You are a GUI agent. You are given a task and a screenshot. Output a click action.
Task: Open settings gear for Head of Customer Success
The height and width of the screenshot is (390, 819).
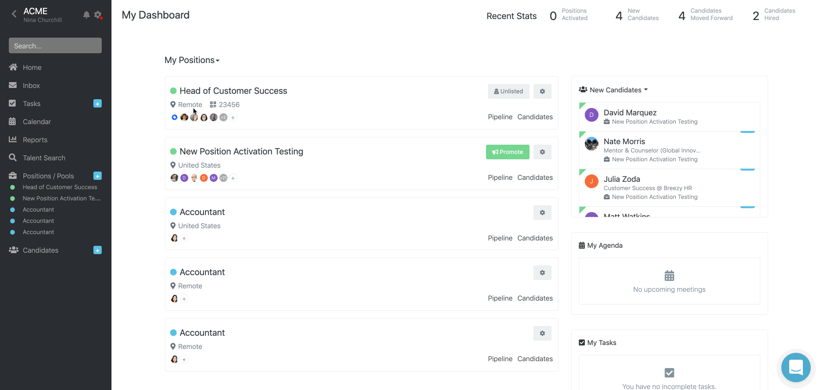click(x=542, y=91)
